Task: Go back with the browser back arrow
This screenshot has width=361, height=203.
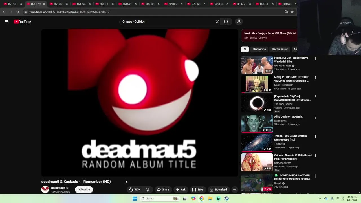Action: [4, 12]
